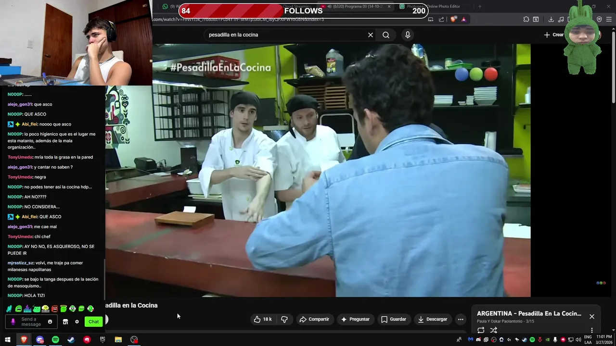This screenshot has height=346, width=616.
Task: Click the share page icon in the address bar
Action: coord(441,19)
